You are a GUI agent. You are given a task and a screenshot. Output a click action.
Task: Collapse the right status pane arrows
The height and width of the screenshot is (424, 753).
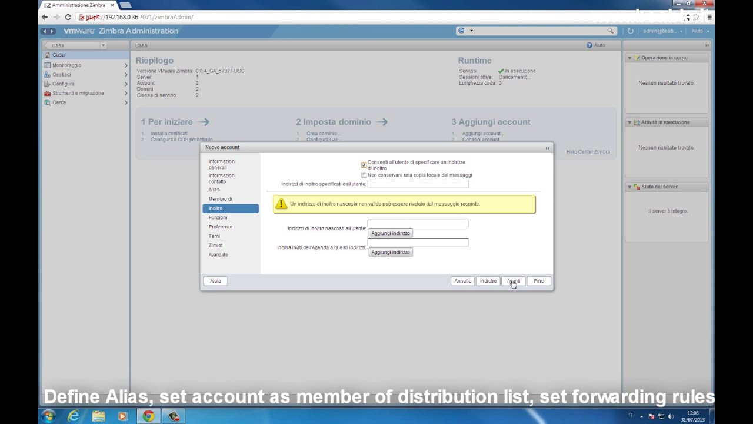[x=707, y=45]
